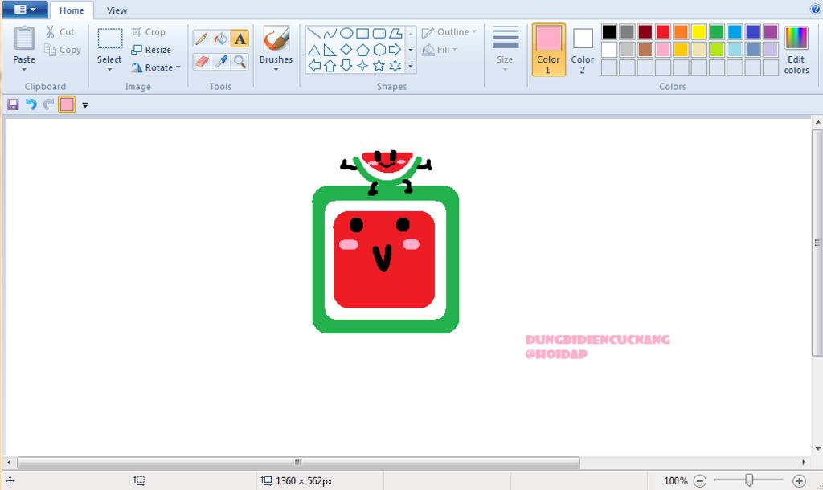
Task: Open the shape Outline dropdown
Action: pyautogui.click(x=449, y=32)
